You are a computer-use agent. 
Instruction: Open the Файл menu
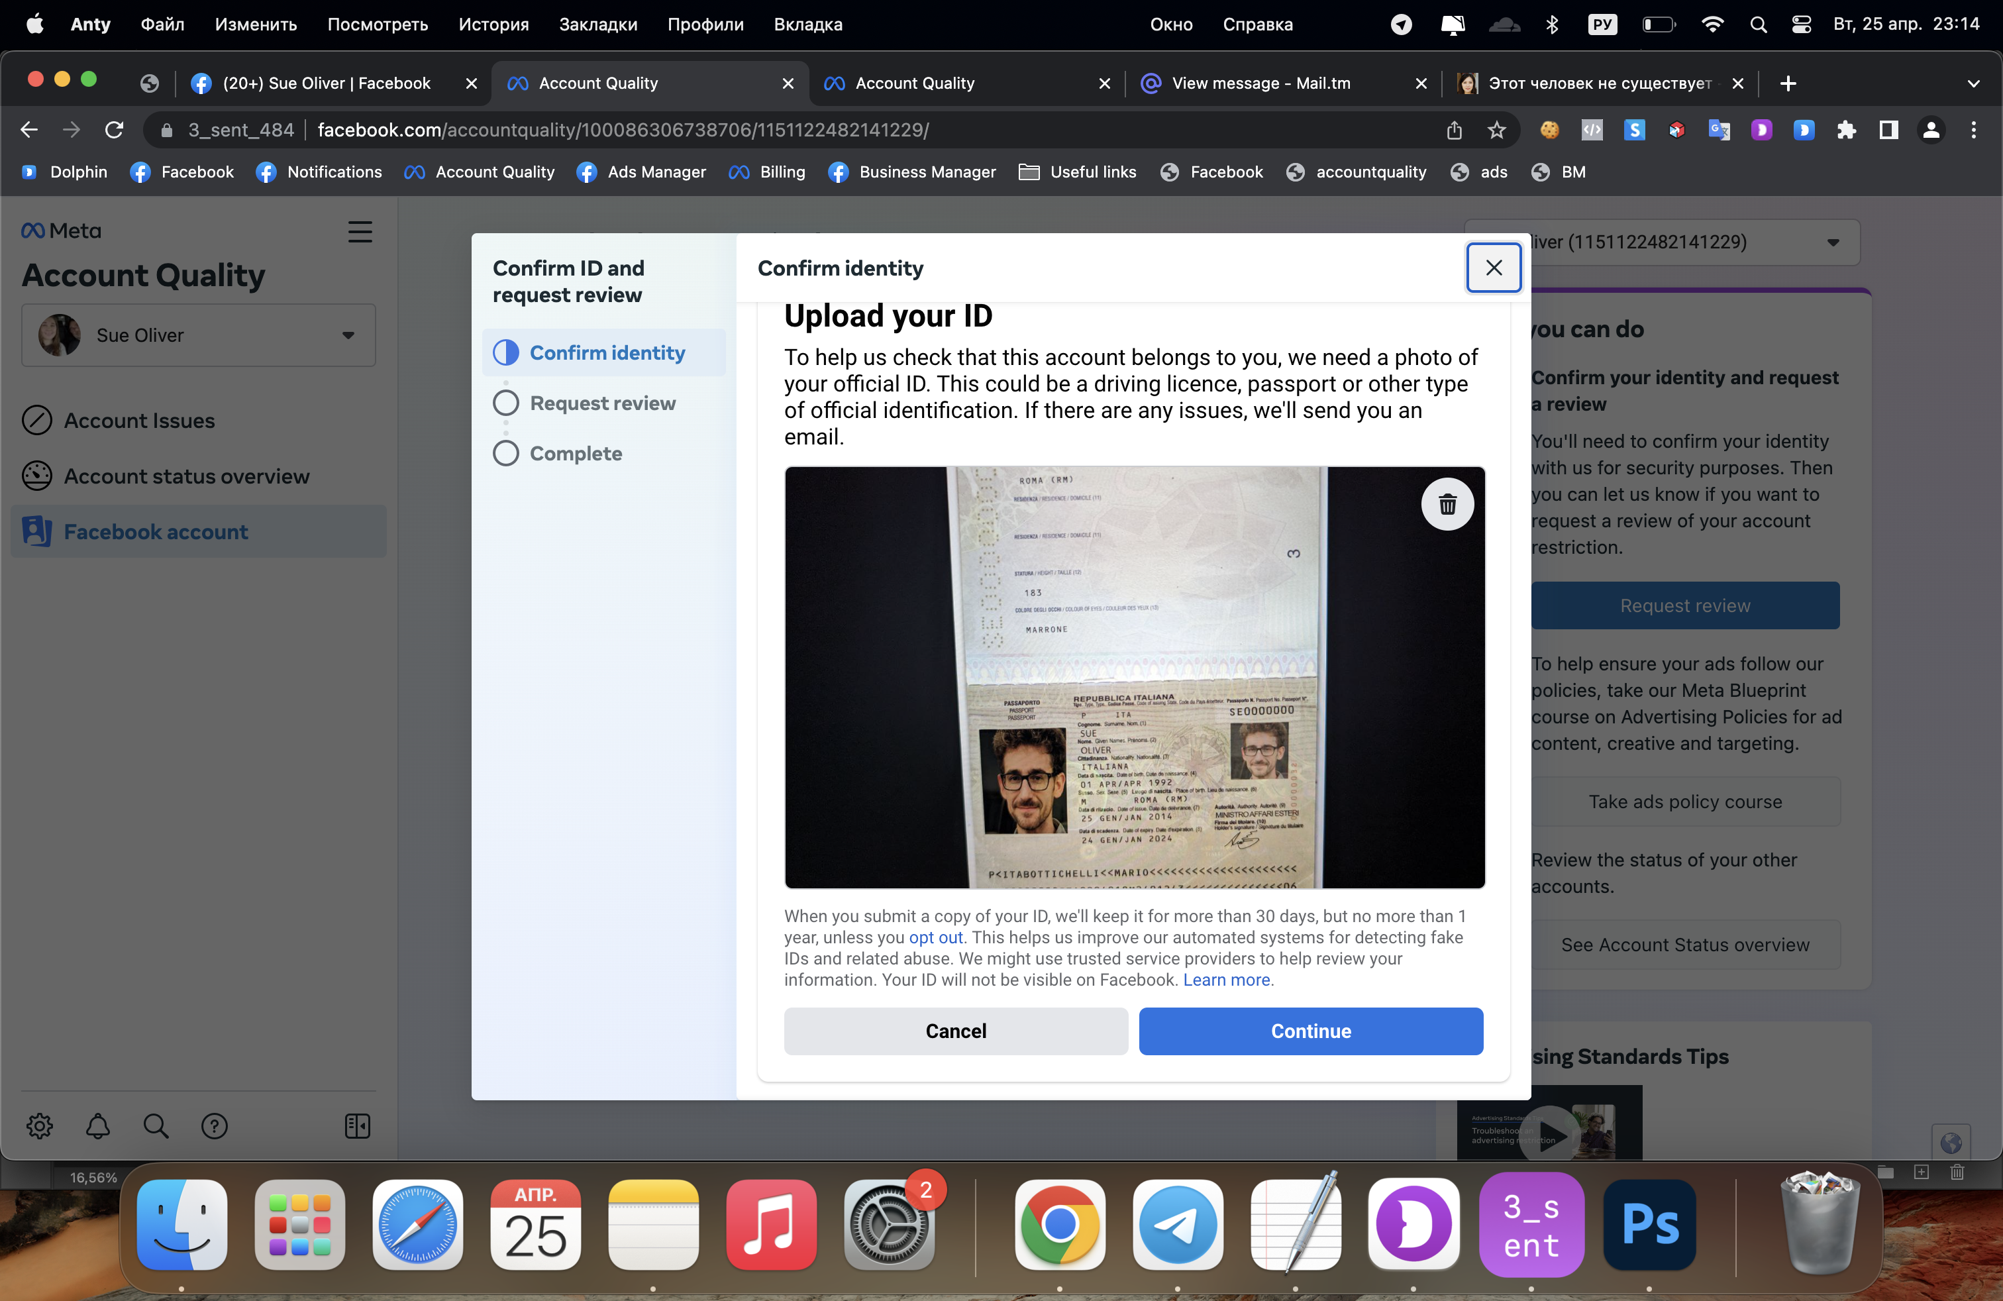coord(162,25)
